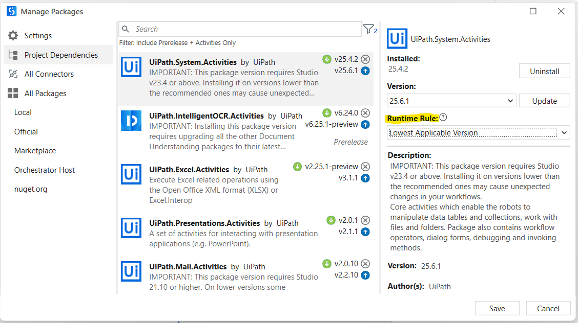Image resolution: width=578 pixels, height=323 pixels.
Task: Select the Local package feed
Action: (x=23, y=112)
